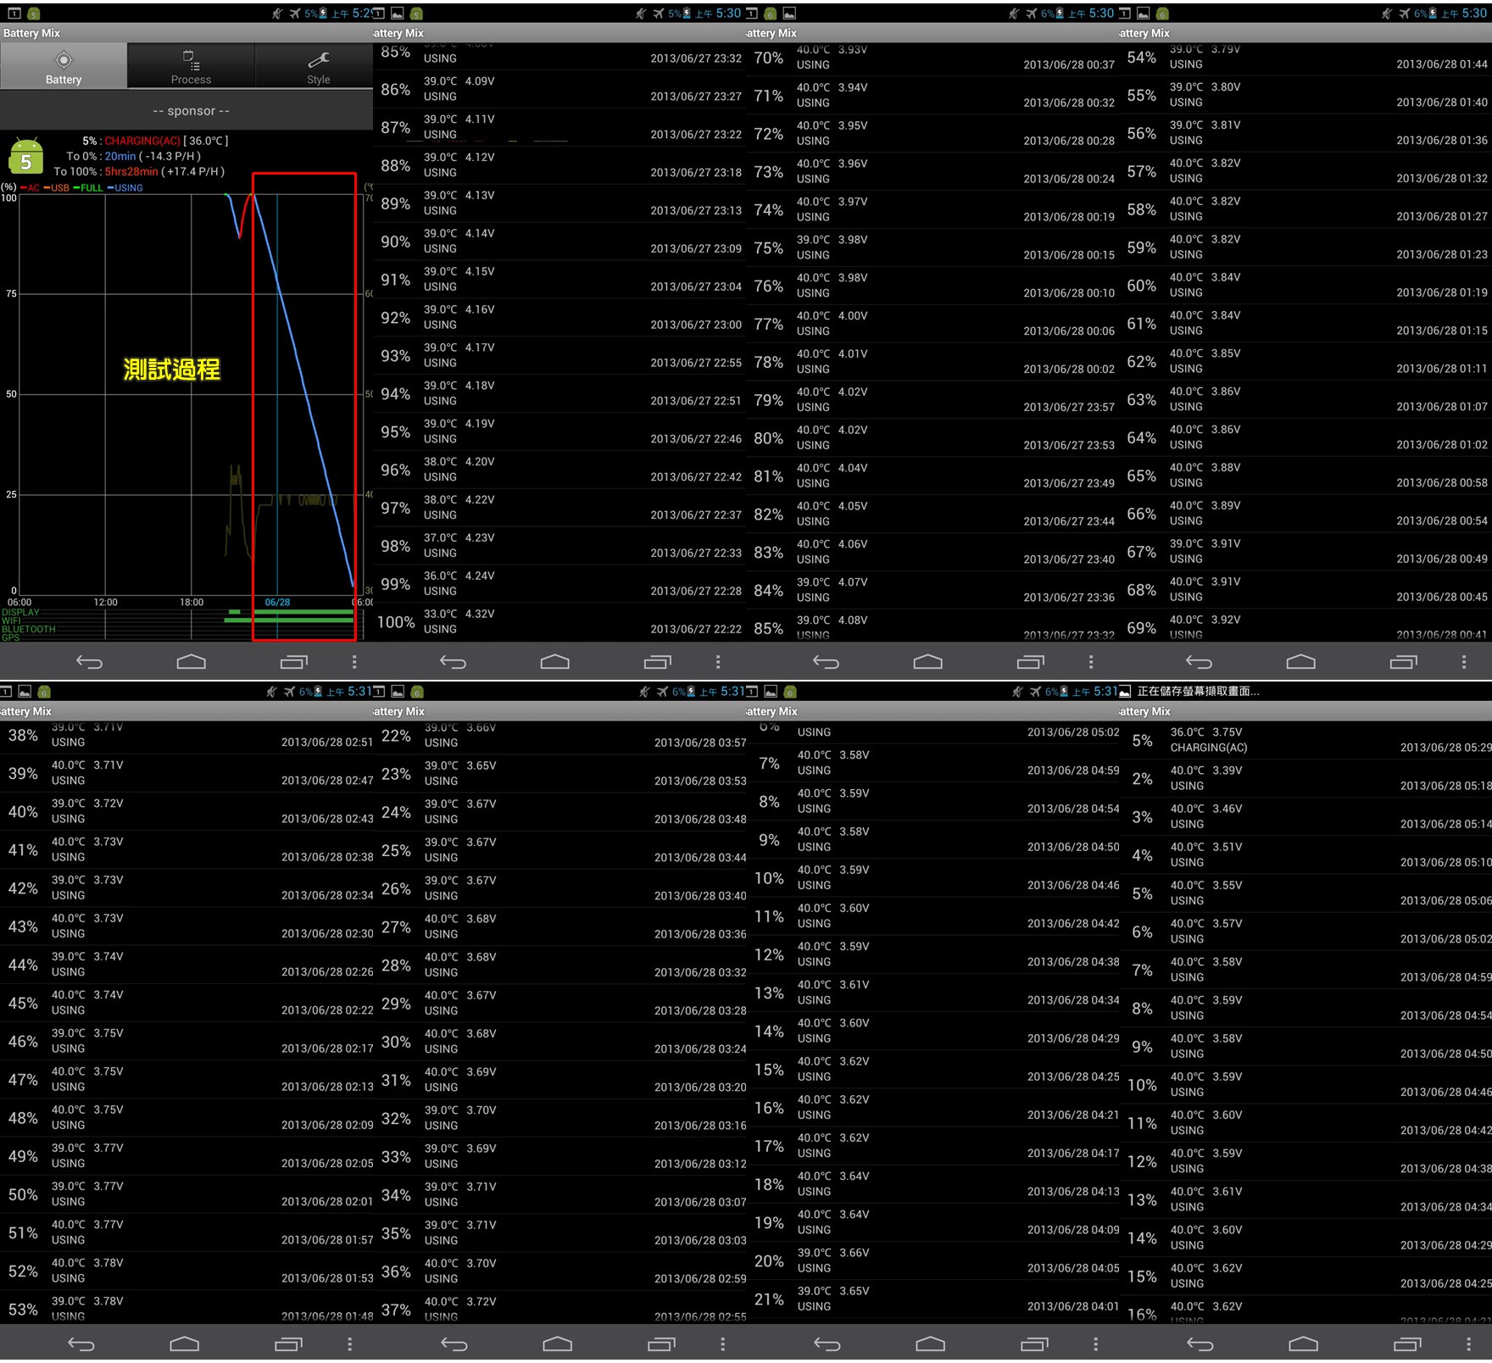The height and width of the screenshot is (1363, 1492).
Task: Select the 3% row dated 2013/06/28 05:14
Action: click(x=1305, y=816)
